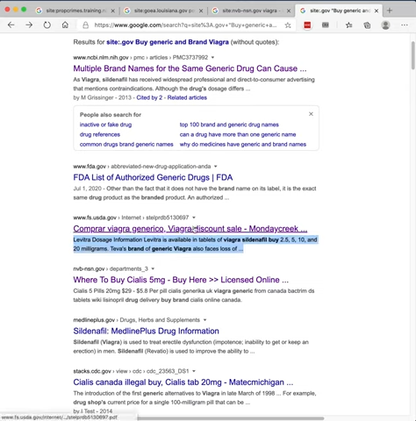Search 'can a drug have more than one generic name'
This screenshot has width=416, height=421.
point(238,134)
